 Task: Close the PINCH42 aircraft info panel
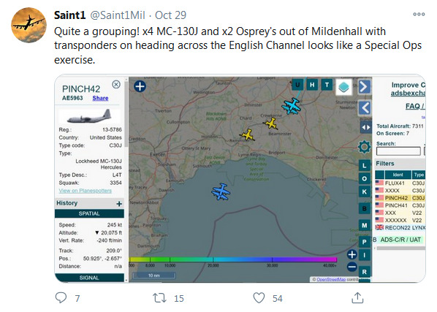116,85
